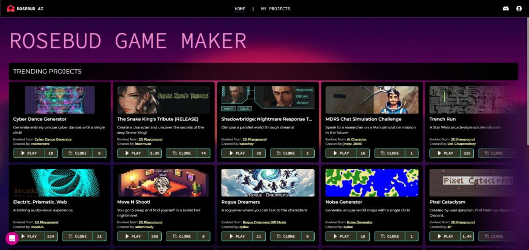Viewport: 529px width, 250px height.
Task: Switch to MY PROJECTS tab
Action: pos(275,9)
